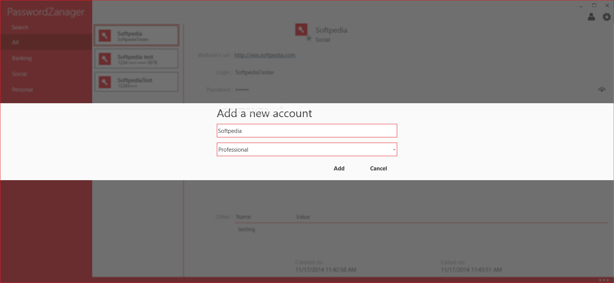
Task: Toggle the favorite star under the header icon
Action: coord(309,38)
